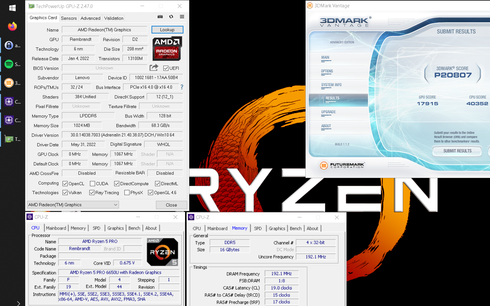Open SPD tab in left CPU-Z
490x306 pixels.
96,228
